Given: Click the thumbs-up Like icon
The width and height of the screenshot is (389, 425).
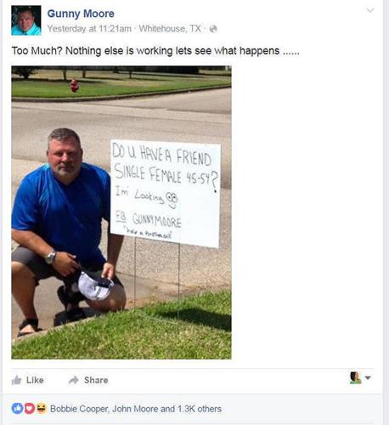Looking at the screenshot, I should coord(17,380).
